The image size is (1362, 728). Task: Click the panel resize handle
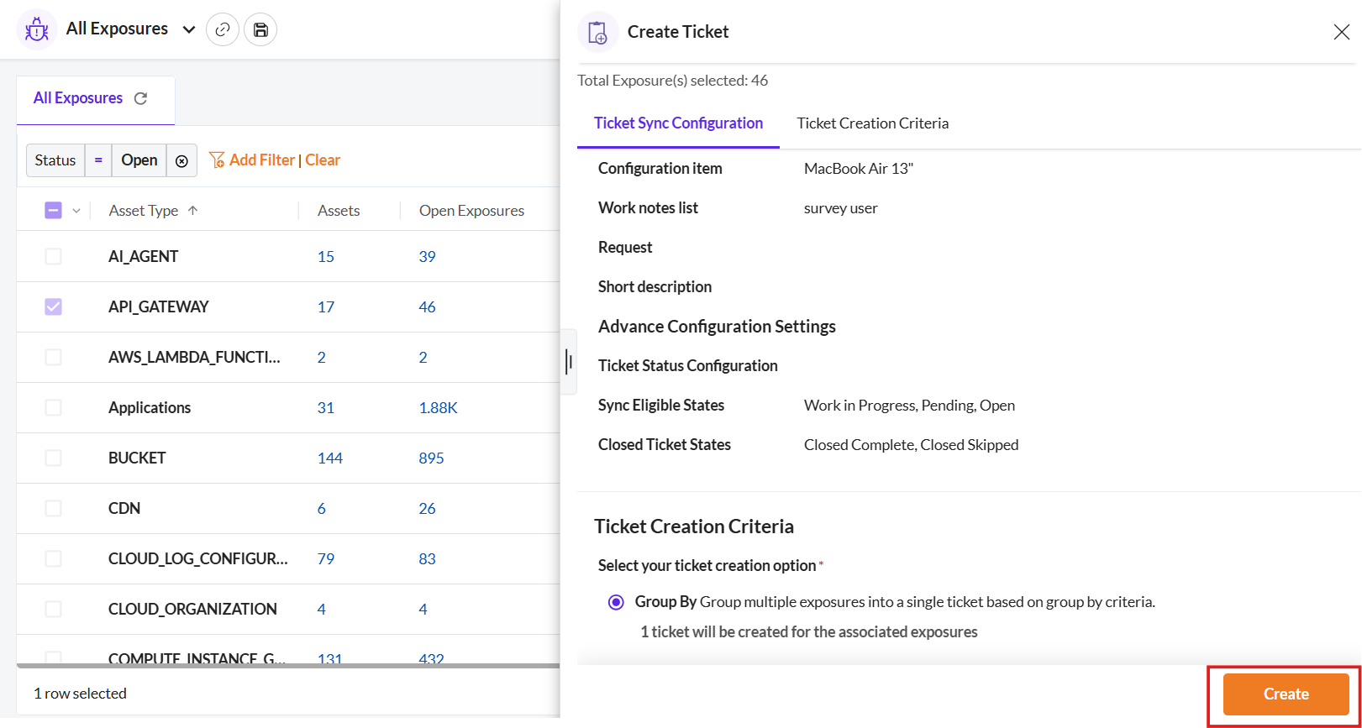click(x=569, y=362)
